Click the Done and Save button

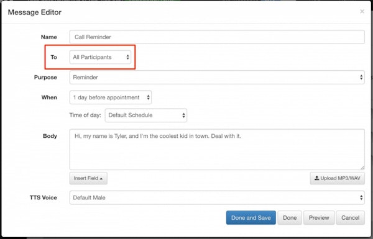pos(251,218)
